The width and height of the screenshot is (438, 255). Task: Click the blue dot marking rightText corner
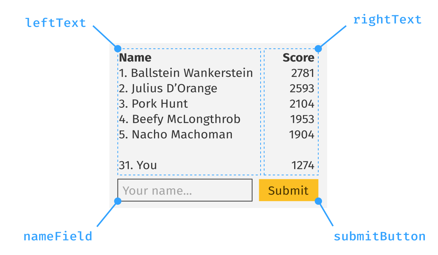[x=318, y=48]
